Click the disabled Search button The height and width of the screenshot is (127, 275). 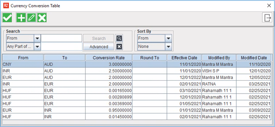tap(99, 38)
